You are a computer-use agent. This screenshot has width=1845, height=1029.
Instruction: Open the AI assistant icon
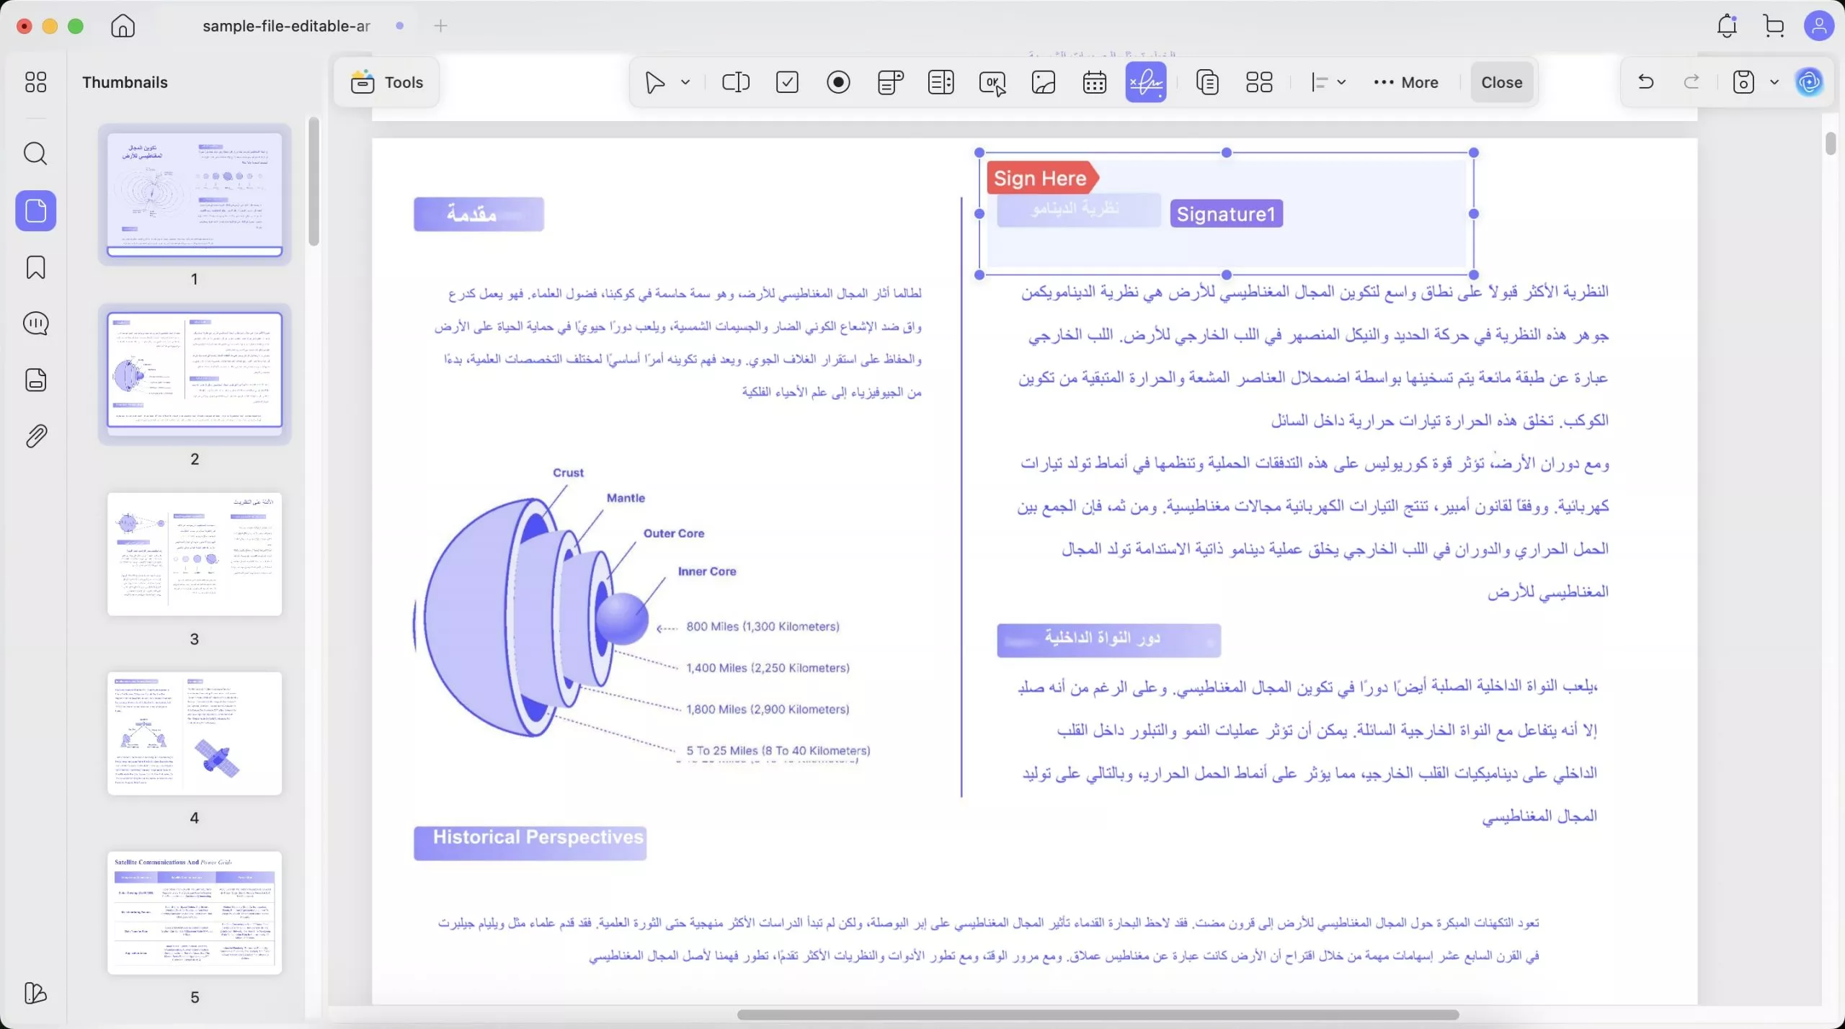pyautogui.click(x=1810, y=82)
